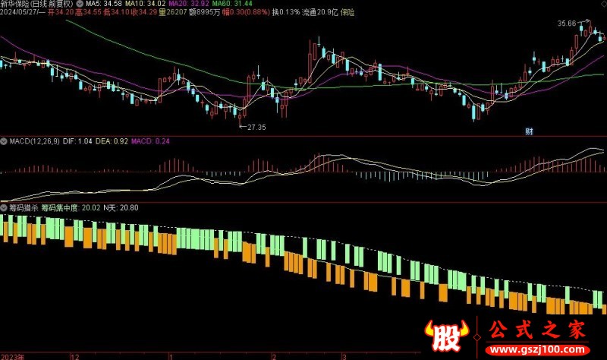Image resolution: width=607 pixels, height=360 pixels.
Task: Click the DIF: 1.04 value
Action: click(x=77, y=141)
